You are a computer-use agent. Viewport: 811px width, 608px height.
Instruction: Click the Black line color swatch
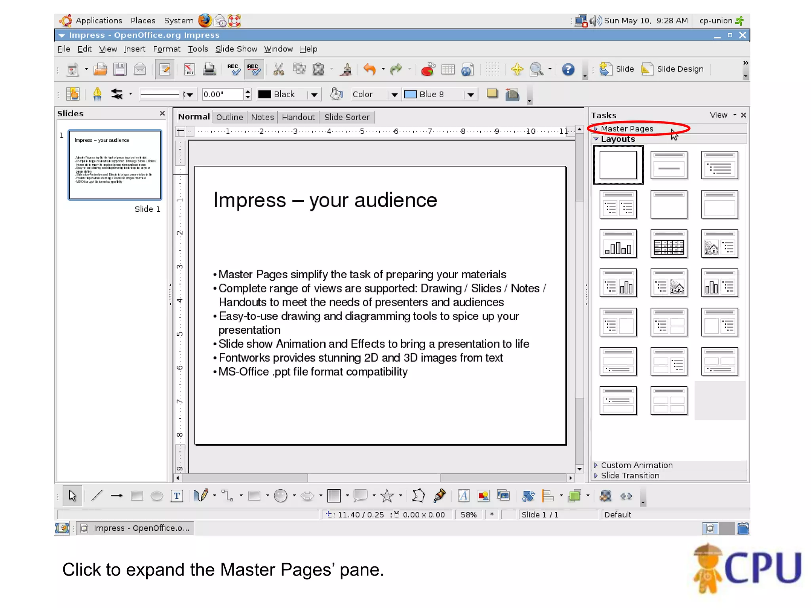tap(265, 94)
